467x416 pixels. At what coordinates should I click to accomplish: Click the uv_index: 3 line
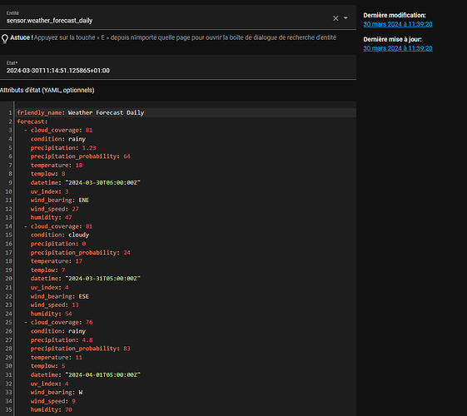49,191
